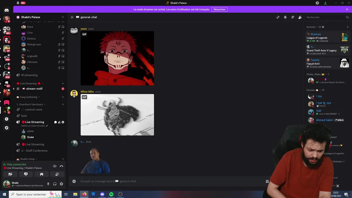
Task: Click the Windows Start button
Action: click(4, 194)
